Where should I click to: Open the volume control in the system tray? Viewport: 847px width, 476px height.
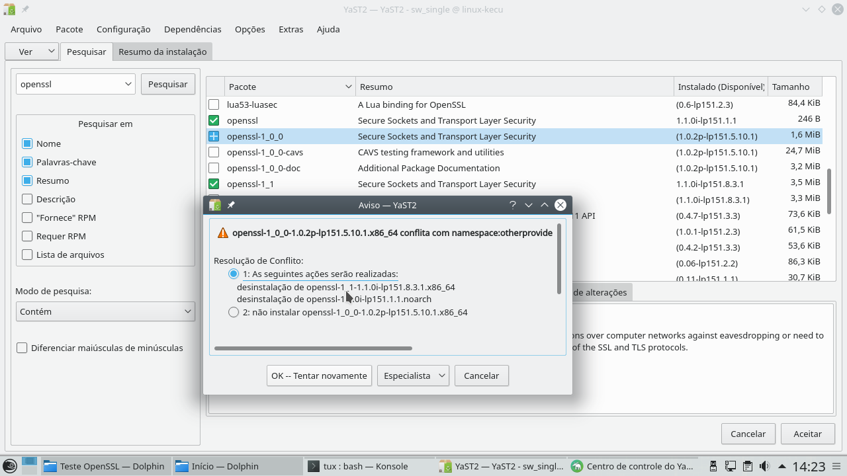pos(764,466)
